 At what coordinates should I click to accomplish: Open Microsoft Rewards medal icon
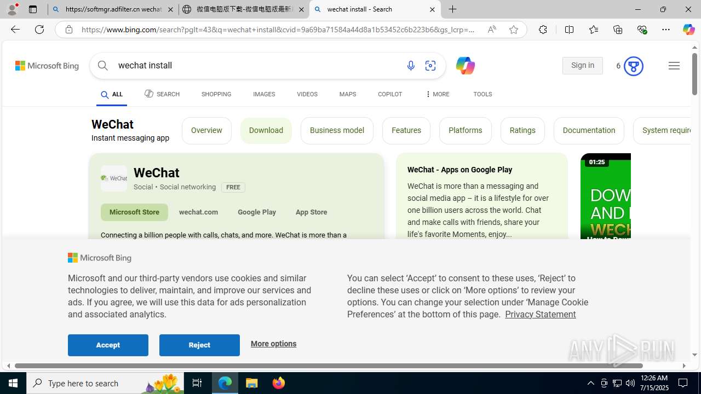tap(633, 66)
